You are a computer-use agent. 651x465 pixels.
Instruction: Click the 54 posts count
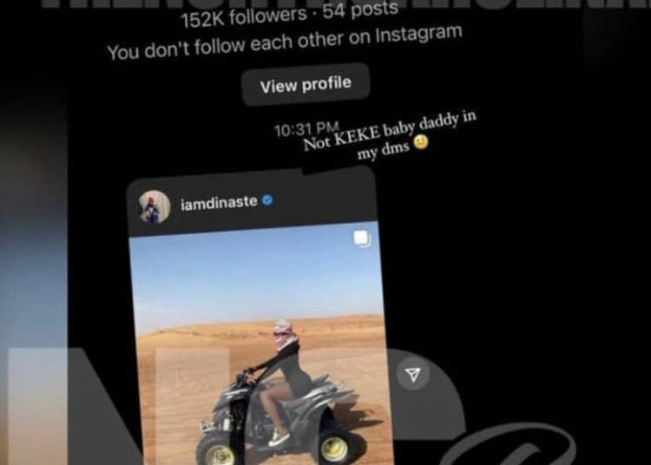pyautogui.click(x=361, y=9)
